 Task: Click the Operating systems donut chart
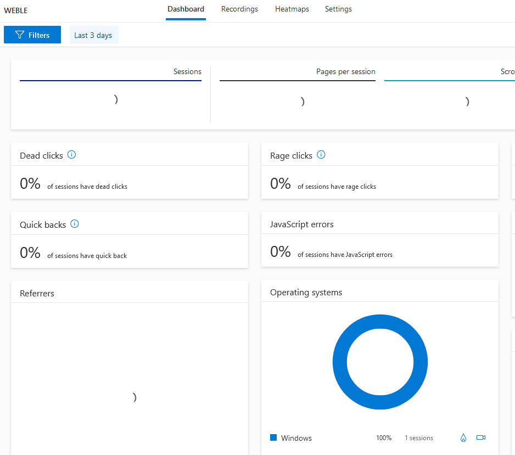pyautogui.click(x=380, y=362)
